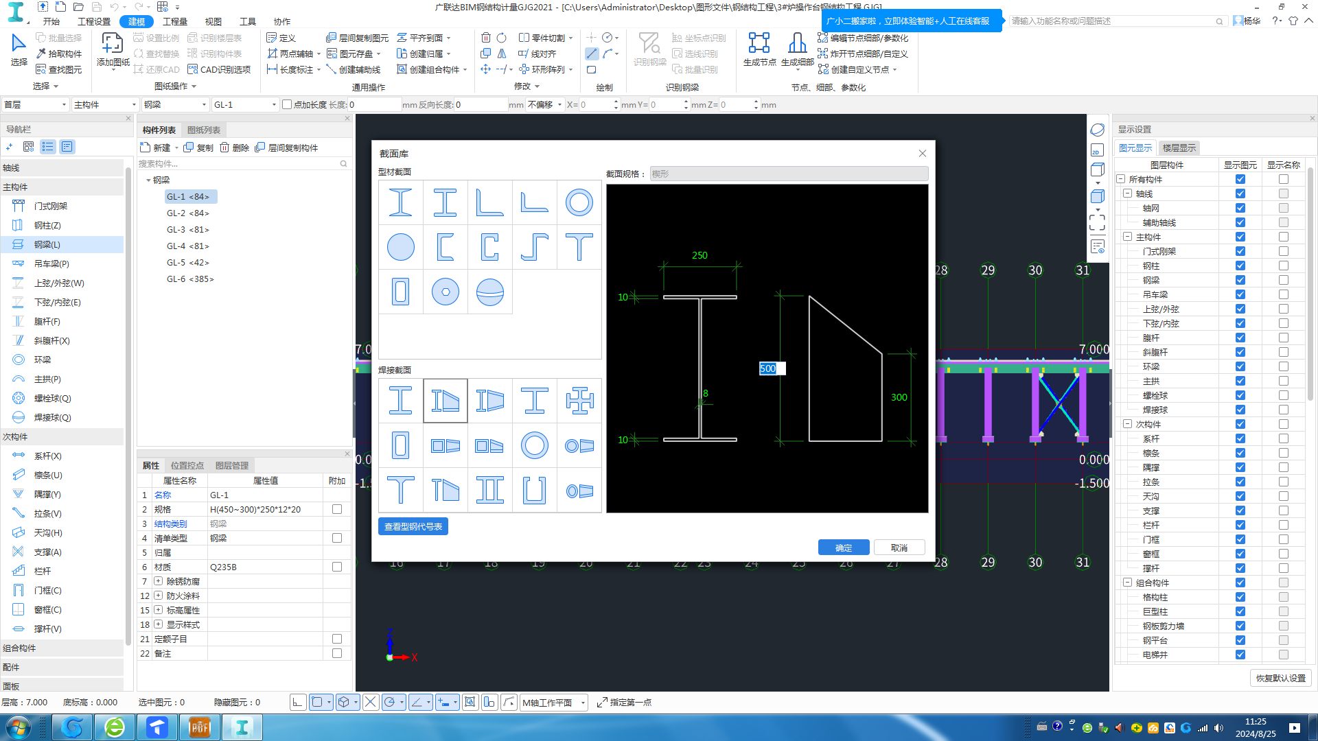Tick the 附加 checkbox for 材质 row
This screenshot has width=1318, height=741.
point(337,567)
